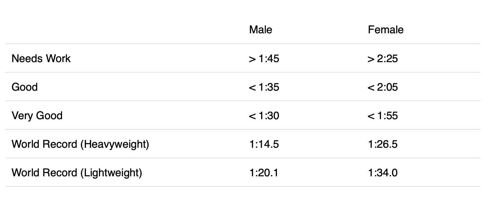Screen dimensions: 484x208
Task: Click the Male column header
Action: 261,29
